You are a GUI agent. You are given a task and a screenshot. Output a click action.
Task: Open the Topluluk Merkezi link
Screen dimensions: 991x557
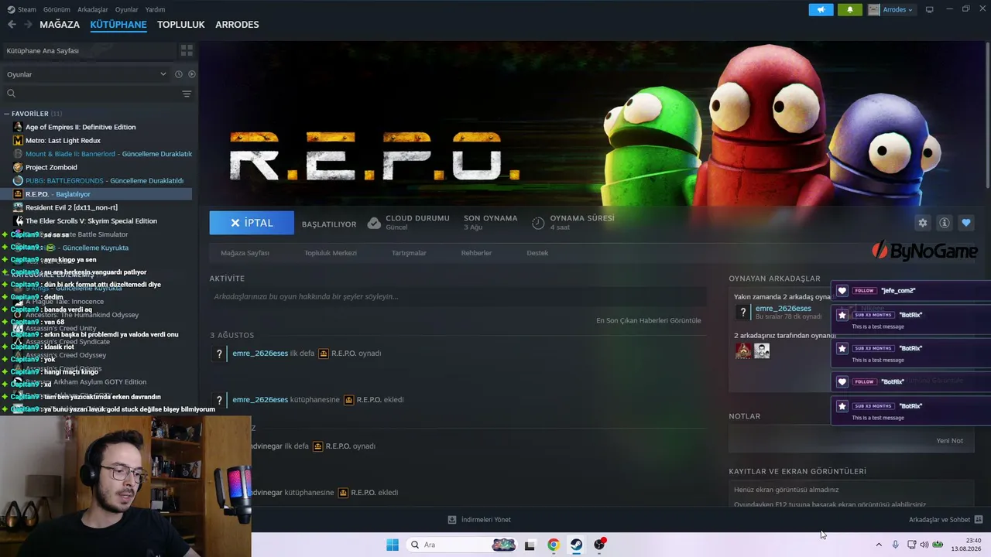(x=331, y=253)
